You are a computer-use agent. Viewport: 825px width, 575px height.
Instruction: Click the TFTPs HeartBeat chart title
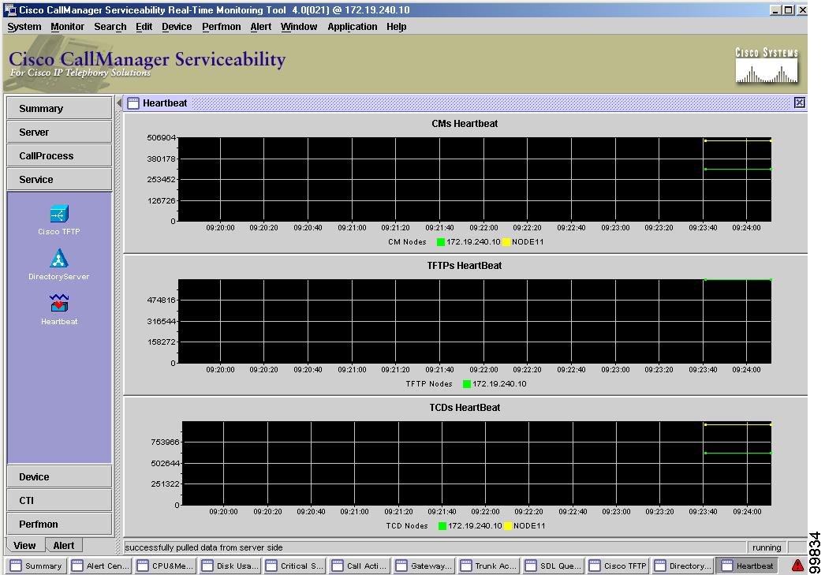465,266
